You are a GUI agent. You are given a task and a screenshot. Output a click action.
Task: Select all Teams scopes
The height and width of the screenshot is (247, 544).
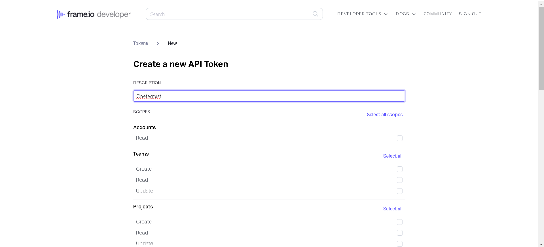click(x=393, y=156)
